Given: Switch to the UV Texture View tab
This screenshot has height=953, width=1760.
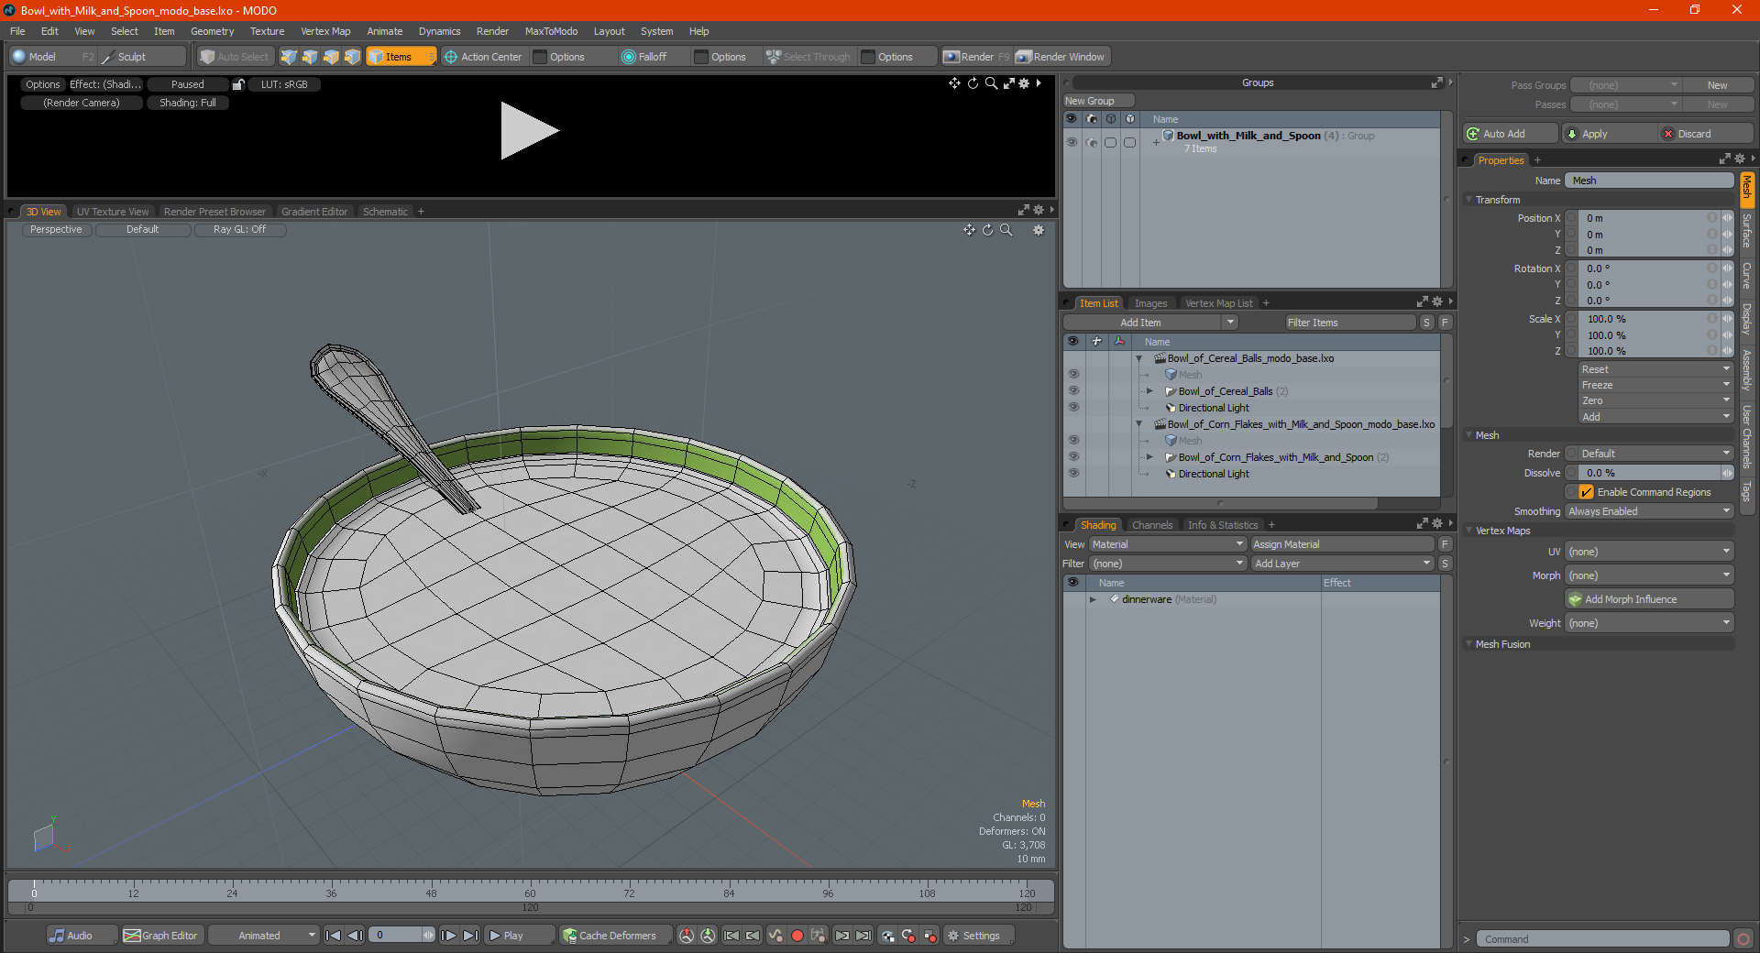Looking at the screenshot, I should 113,212.
